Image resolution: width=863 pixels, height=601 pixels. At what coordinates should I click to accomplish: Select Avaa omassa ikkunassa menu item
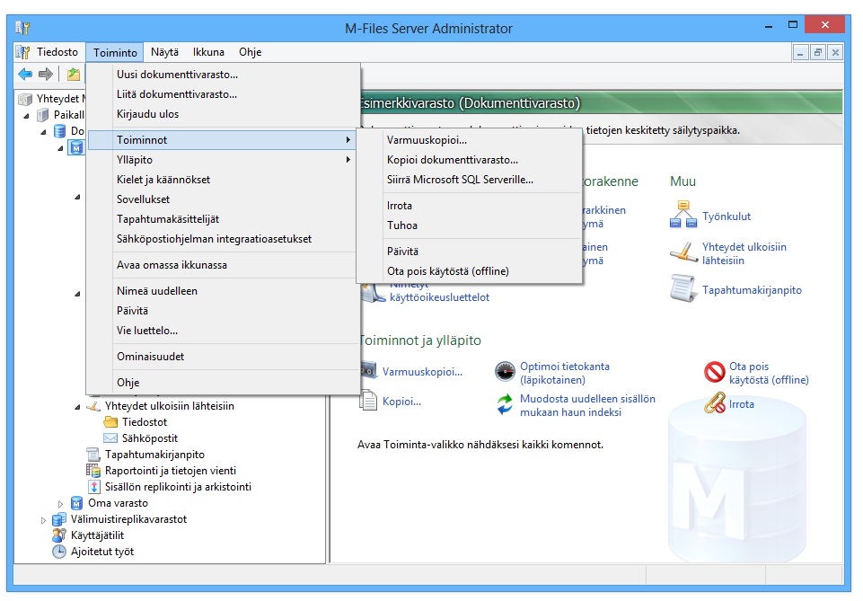click(223, 265)
